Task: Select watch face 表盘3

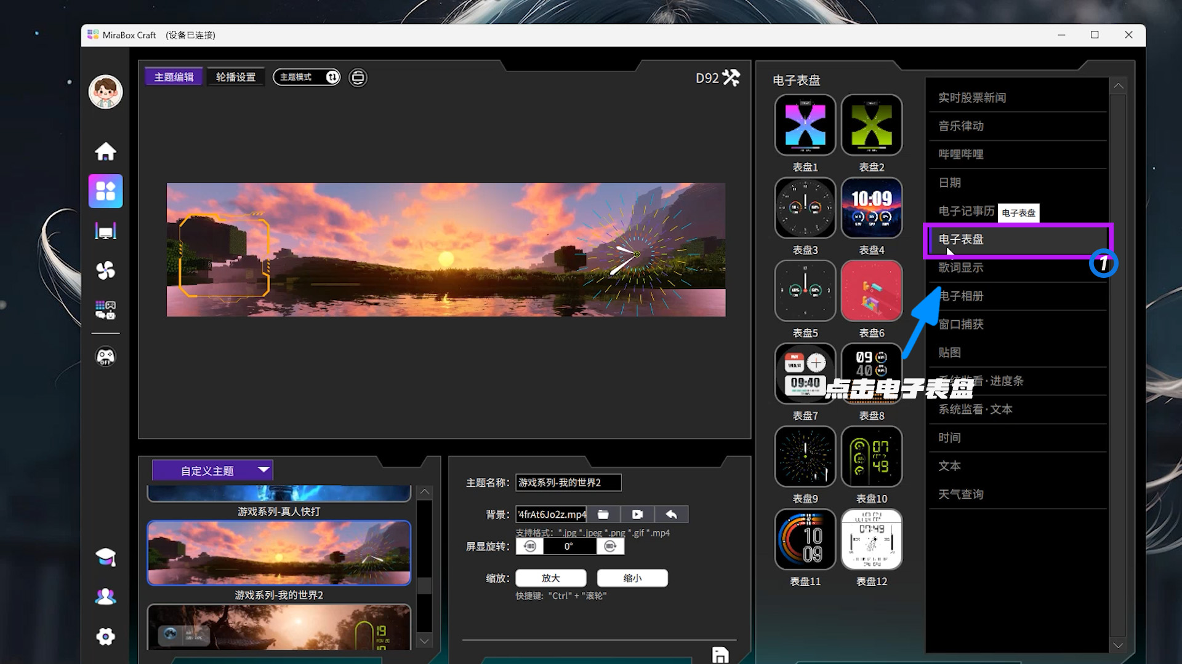Action: [805, 208]
